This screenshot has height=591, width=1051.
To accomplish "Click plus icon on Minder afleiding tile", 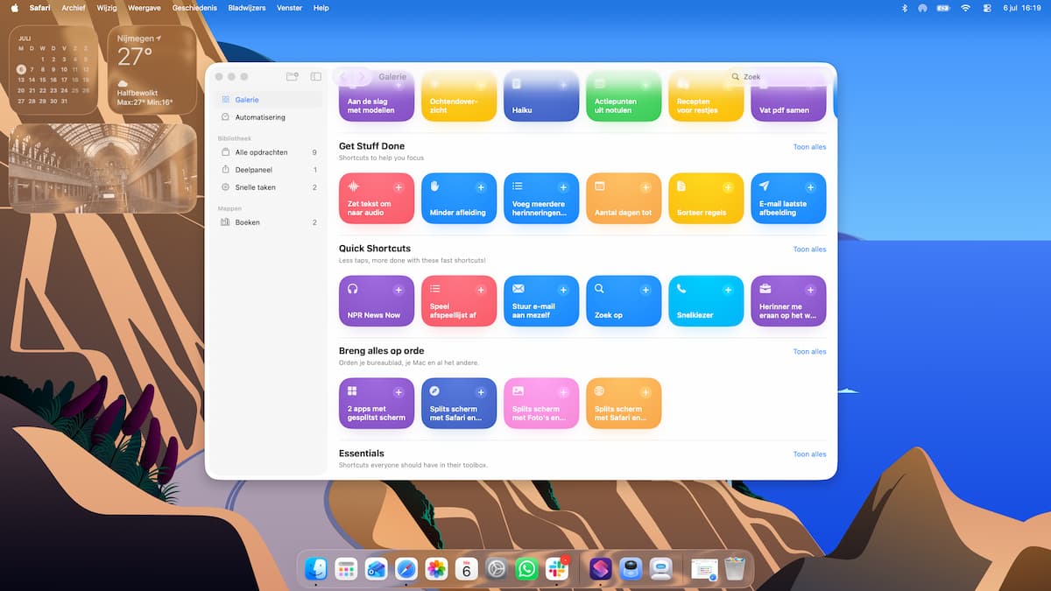I will (x=481, y=187).
